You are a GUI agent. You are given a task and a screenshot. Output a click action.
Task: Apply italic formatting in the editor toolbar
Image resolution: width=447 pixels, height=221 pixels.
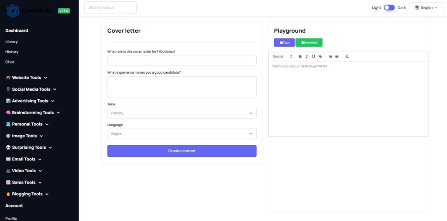point(307,56)
